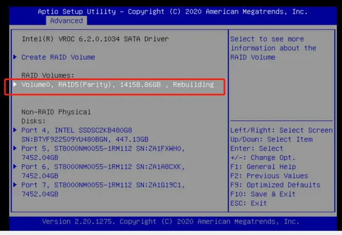Screen dimensions: 342x235
Task: Click arrow beside Port 6 disk
Action: point(15,167)
